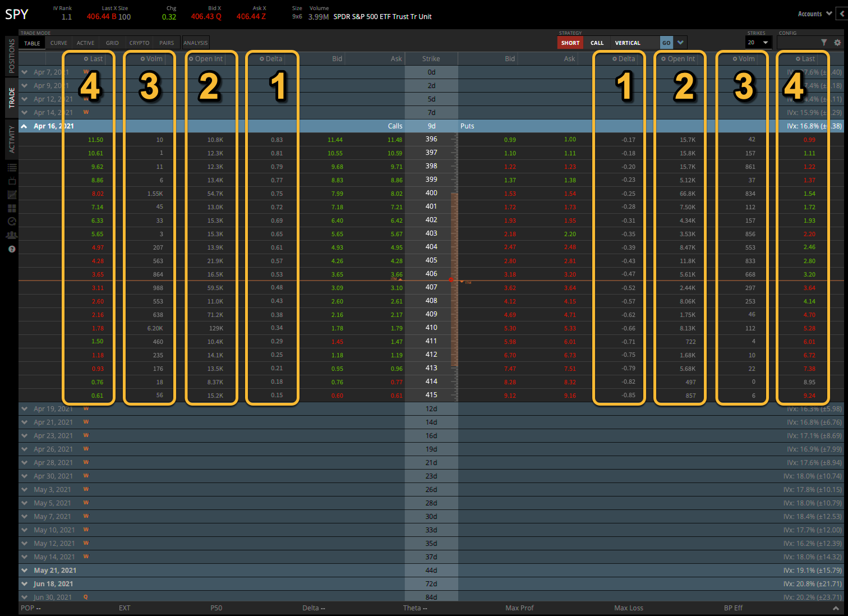Open the Strikes count dropdown showing 20
This screenshot has width=848, height=616.
point(758,42)
